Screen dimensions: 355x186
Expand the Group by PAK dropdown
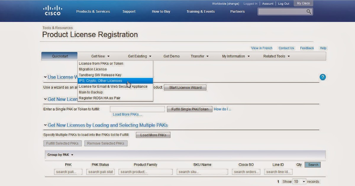[60, 155]
